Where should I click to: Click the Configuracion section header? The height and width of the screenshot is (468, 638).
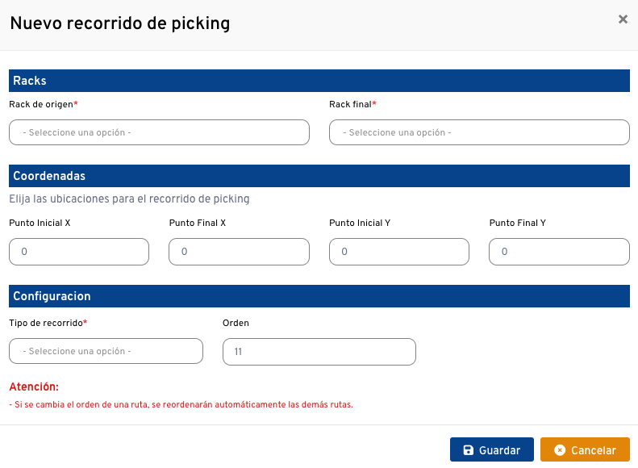point(50,296)
